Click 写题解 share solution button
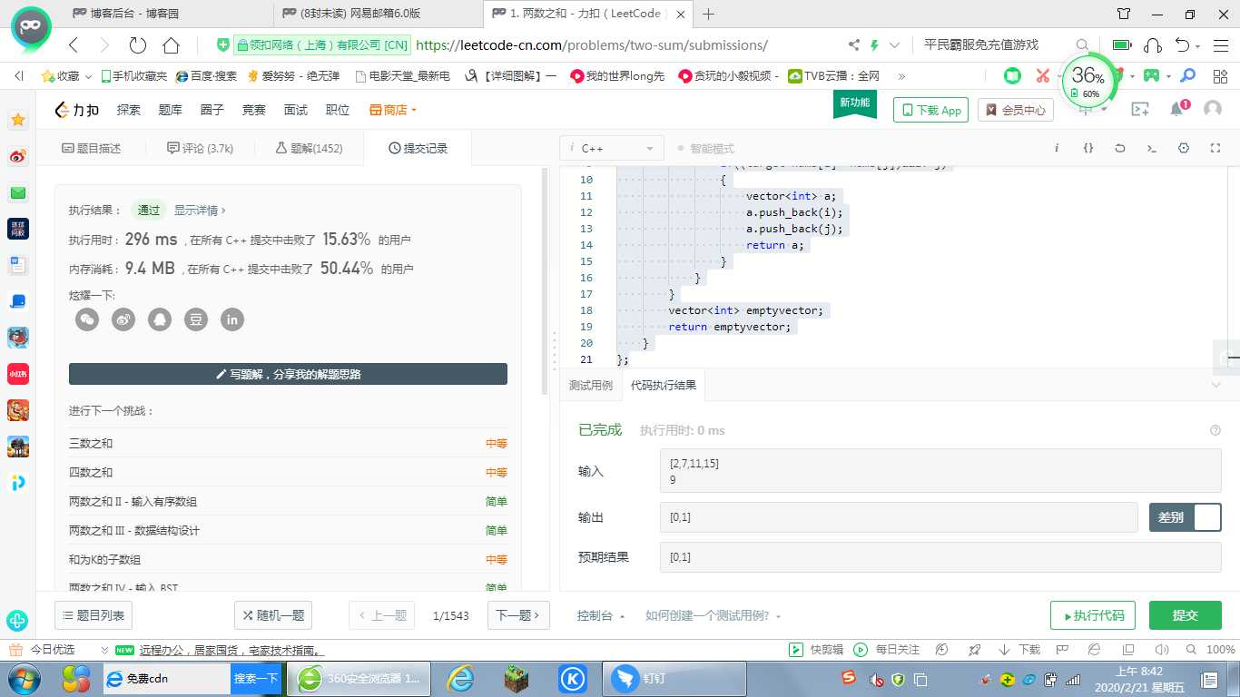 click(288, 374)
